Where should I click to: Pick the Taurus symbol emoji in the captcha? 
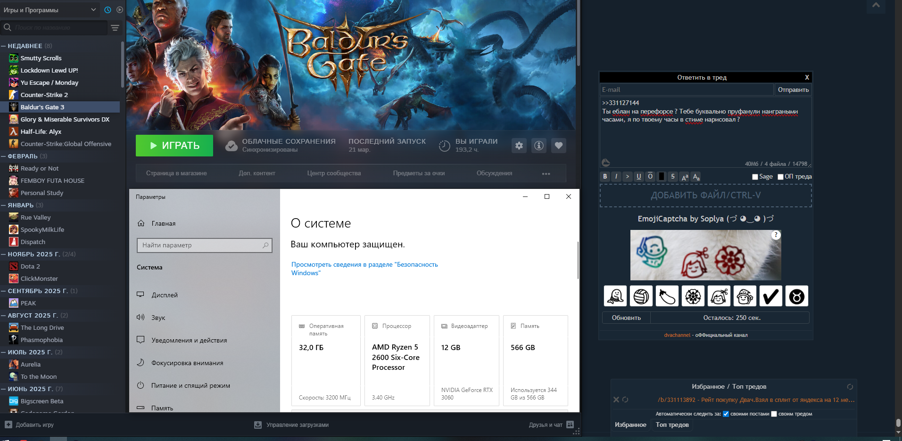tap(797, 296)
